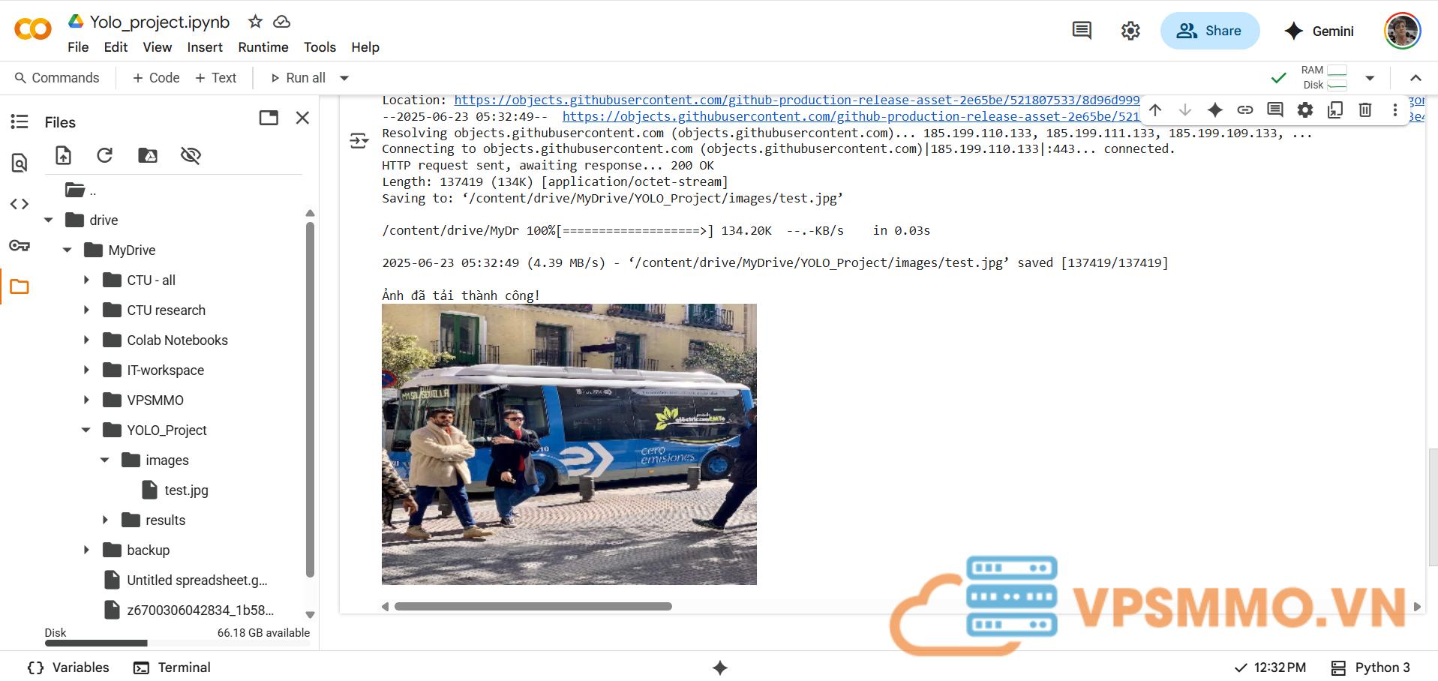Collapse the YOLO_Project folder
This screenshot has height=681, width=1438.
86,430
